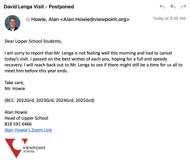Click the Take care, closing line
The width and height of the screenshot is (190, 165).
click(14, 82)
